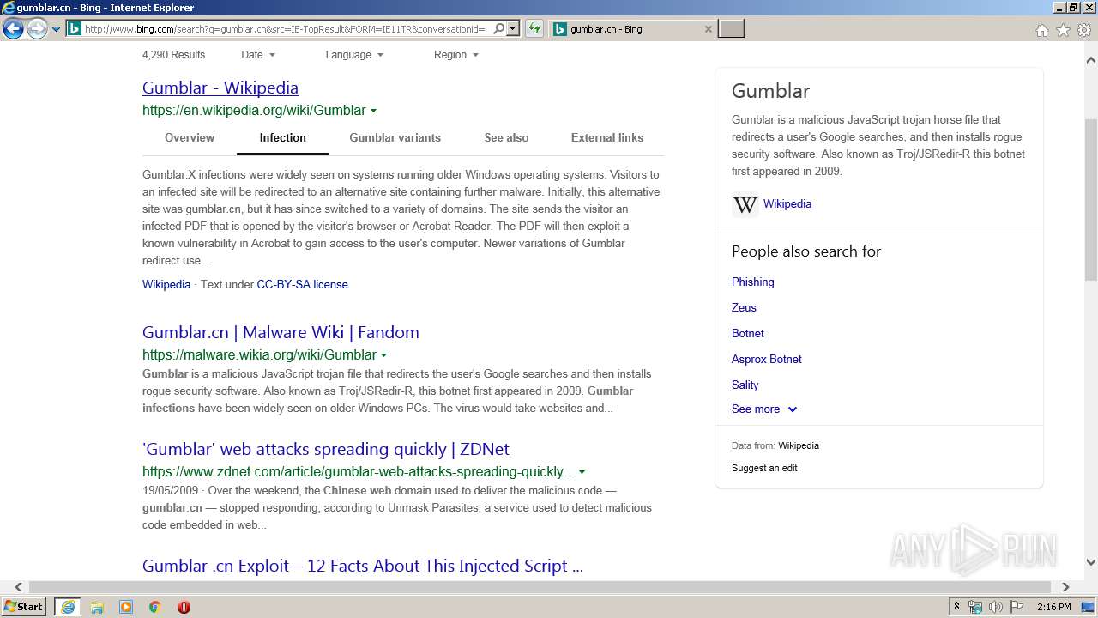The image size is (1098, 618).
Task: Click the Wikipedia source link under snippet
Action: pos(166,284)
